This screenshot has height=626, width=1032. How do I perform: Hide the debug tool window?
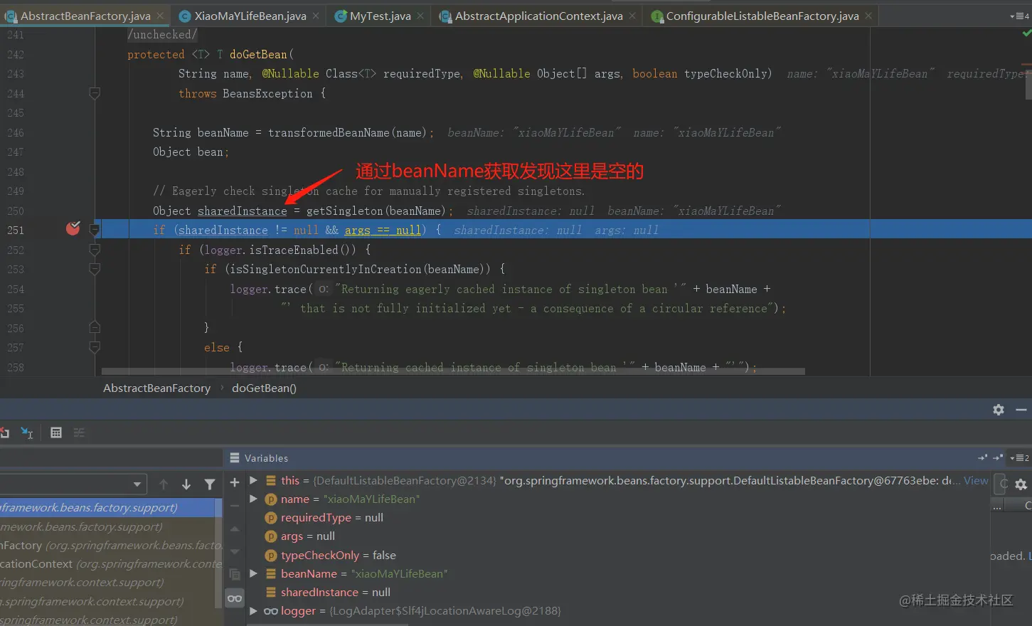click(1021, 410)
